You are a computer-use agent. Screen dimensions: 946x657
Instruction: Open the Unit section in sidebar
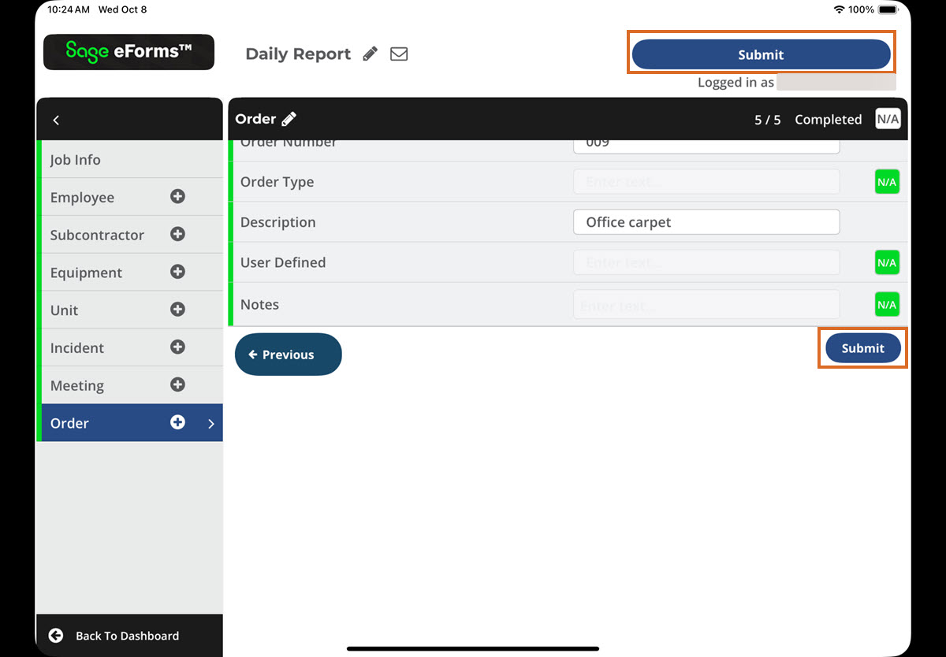pos(65,310)
